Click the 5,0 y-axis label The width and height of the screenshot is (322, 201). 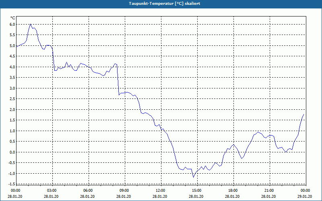coord(12,46)
